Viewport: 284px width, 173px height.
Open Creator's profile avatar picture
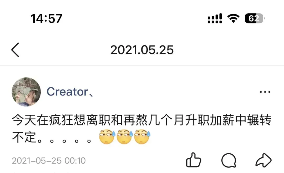click(x=26, y=92)
